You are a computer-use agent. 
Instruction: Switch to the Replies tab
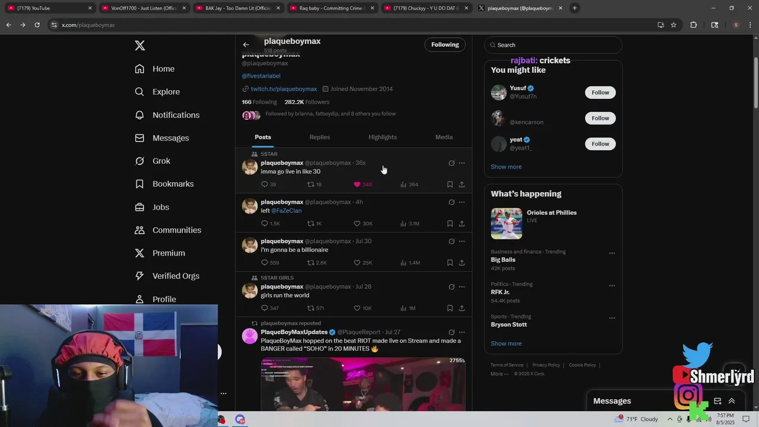point(320,137)
